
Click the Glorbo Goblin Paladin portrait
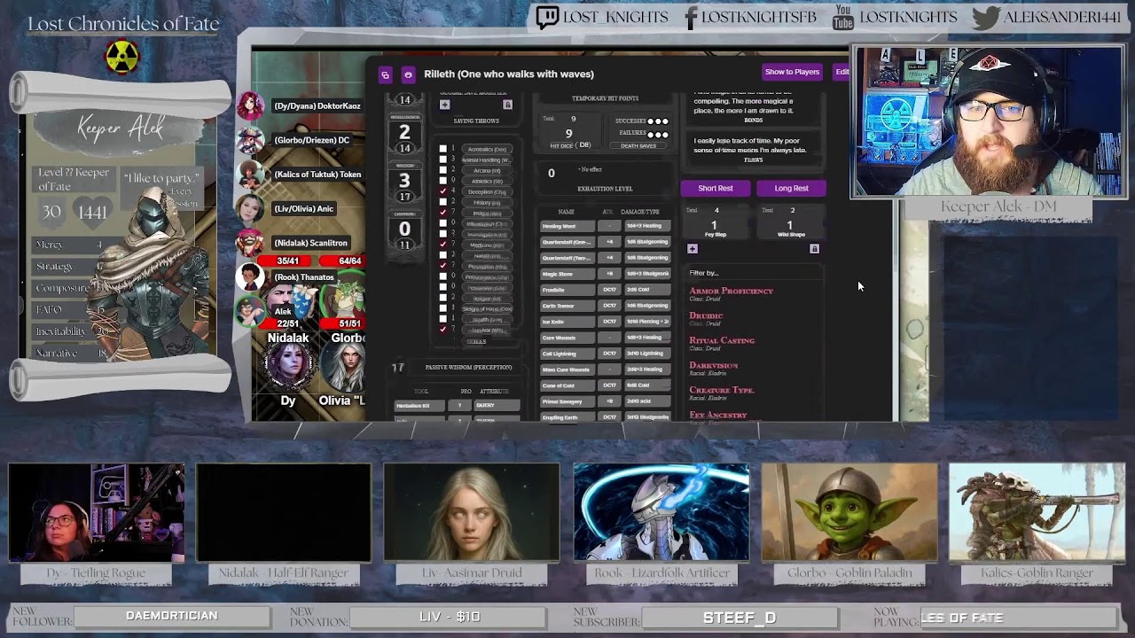coord(849,512)
